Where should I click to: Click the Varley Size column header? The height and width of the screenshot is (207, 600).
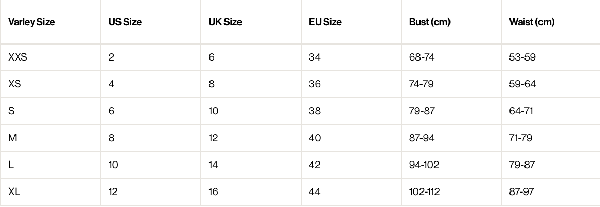[x=32, y=22]
